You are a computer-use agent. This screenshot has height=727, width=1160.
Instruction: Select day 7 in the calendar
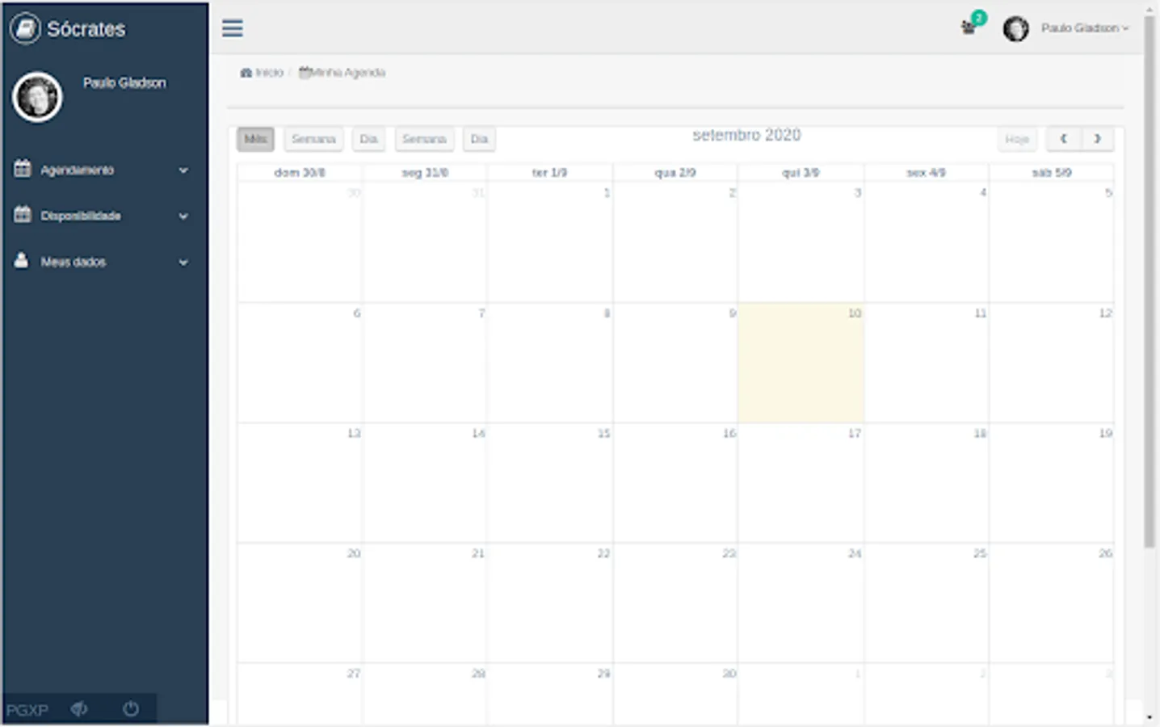tap(425, 363)
